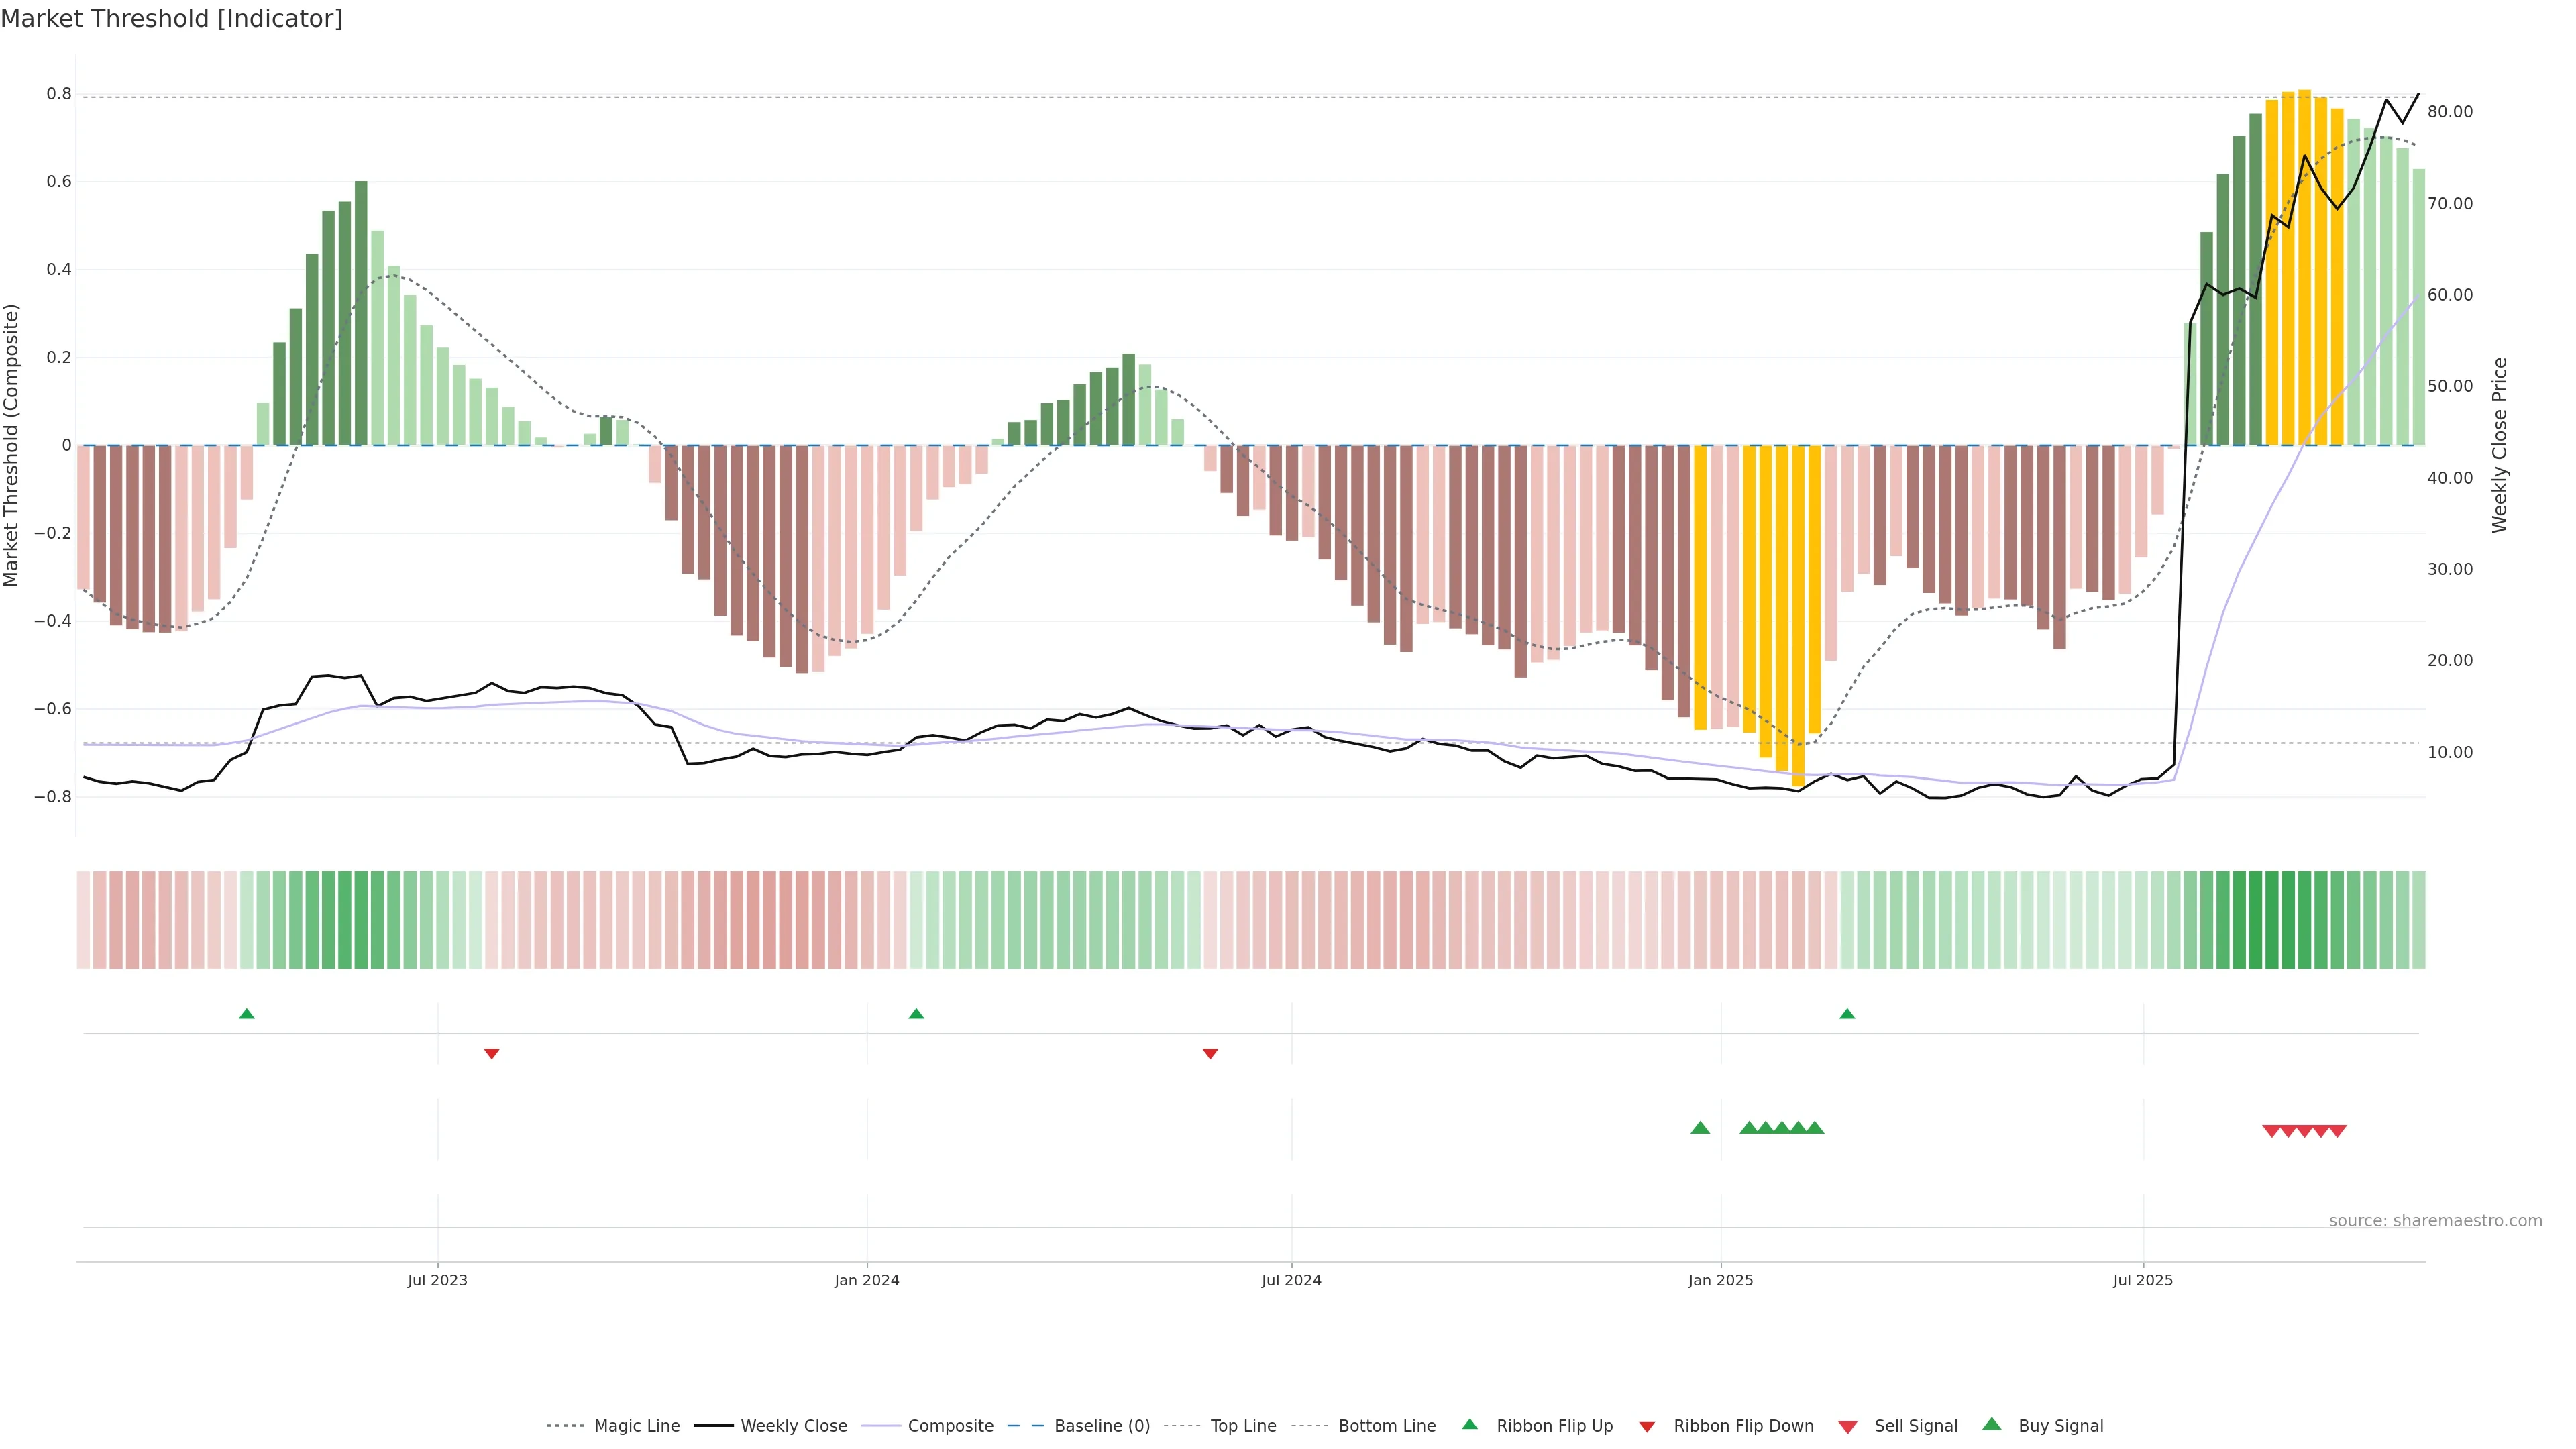
Task: Click the lone buy signal triangle before Jan 2025
Action: [1700, 1128]
